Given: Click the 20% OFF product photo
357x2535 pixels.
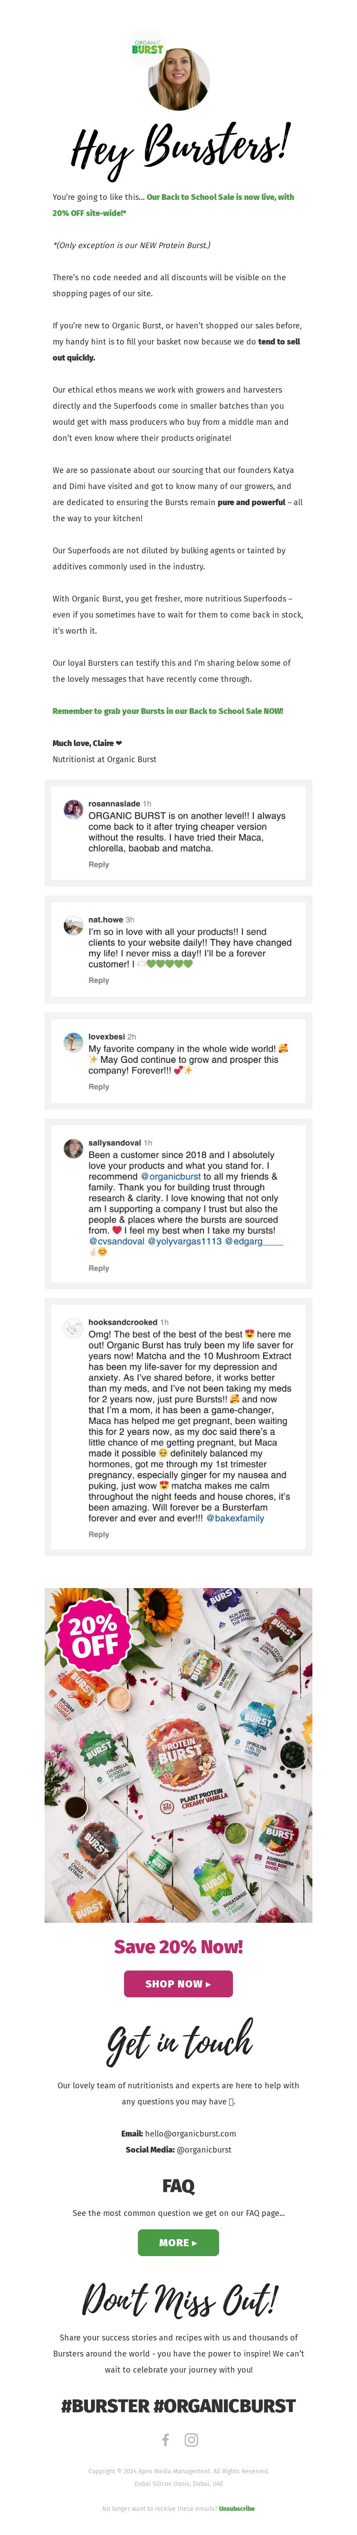Looking at the screenshot, I should point(178,1755).
